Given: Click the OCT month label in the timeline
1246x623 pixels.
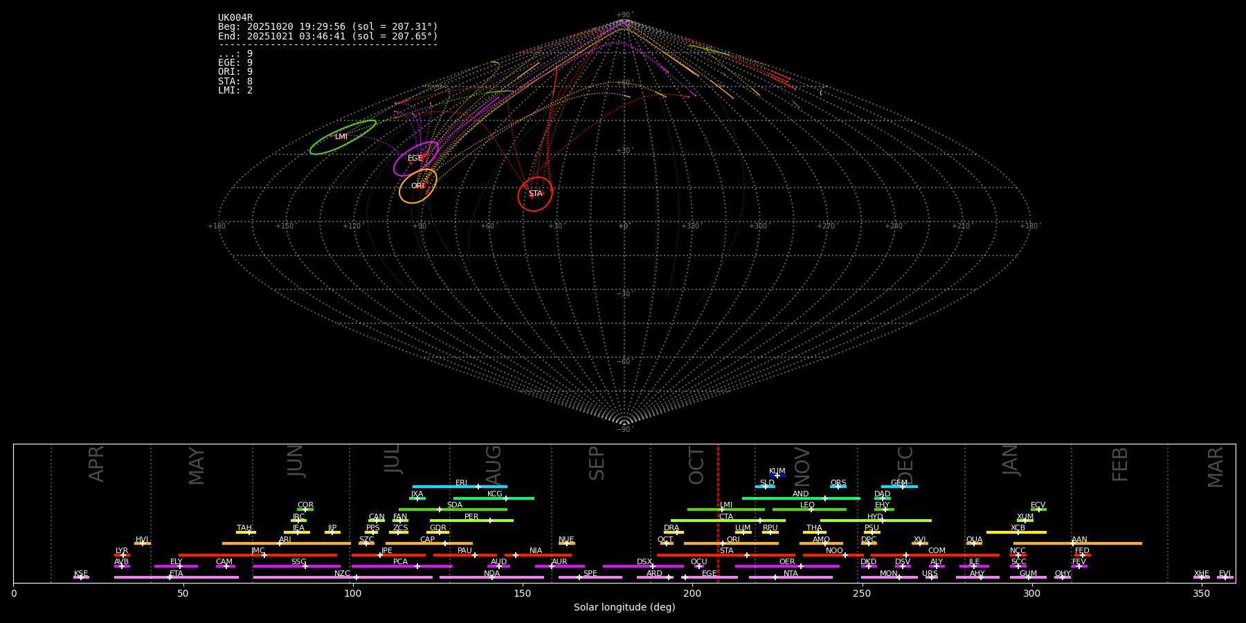Looking at the screenshot, I should (x=696, y=465).
